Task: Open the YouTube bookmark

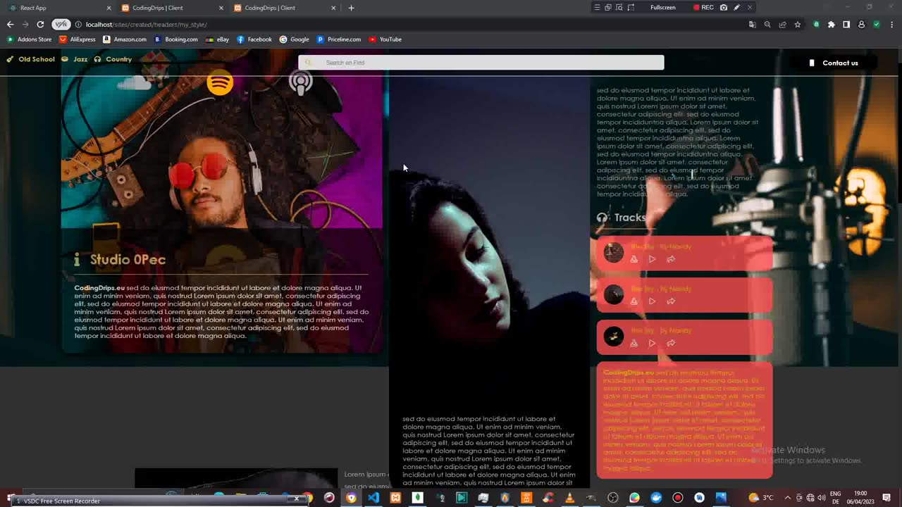Action: [385, 39]
